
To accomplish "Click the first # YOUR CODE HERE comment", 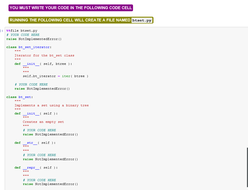I will 24,34.
